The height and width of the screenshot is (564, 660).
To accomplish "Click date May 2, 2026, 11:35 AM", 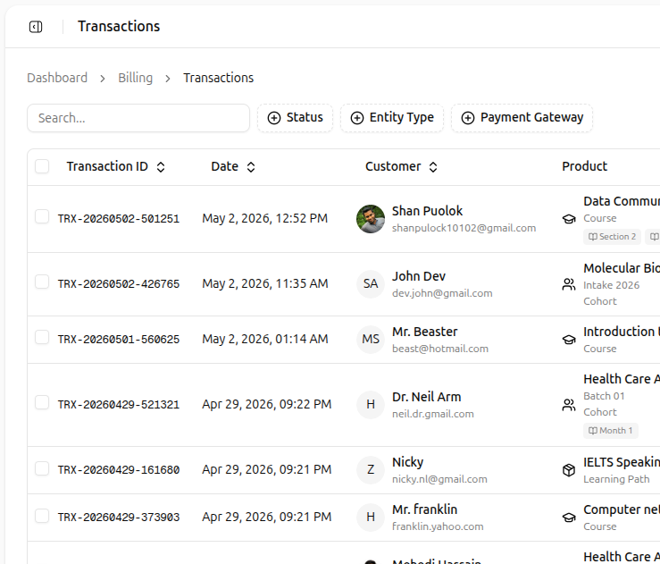I will [x=264, y=284].
